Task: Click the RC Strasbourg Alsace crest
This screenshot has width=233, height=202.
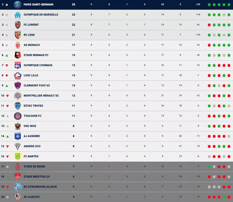Action: (x=17, y=187)
